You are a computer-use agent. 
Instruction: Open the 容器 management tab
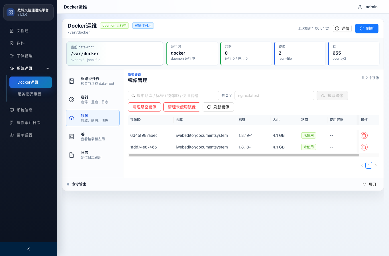coord(93,100)
